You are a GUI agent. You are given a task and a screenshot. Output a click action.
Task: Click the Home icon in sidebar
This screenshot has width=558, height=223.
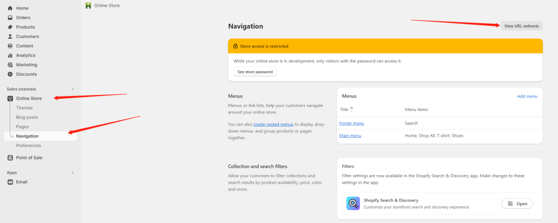(x=10, y=8)
